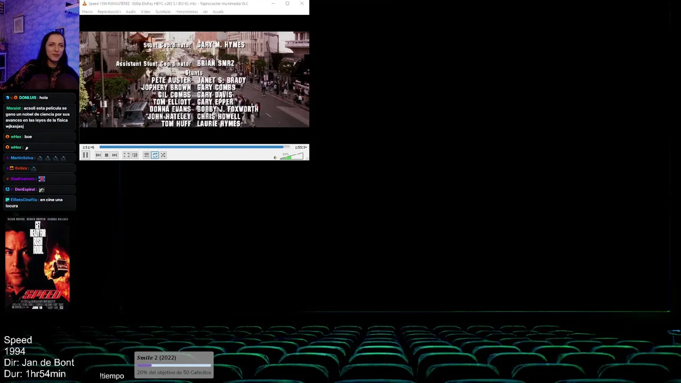Image resolution: width=681 pixels, height=383 pixels.
Task: Open the Ver menu in VLC
Action: 205,12
